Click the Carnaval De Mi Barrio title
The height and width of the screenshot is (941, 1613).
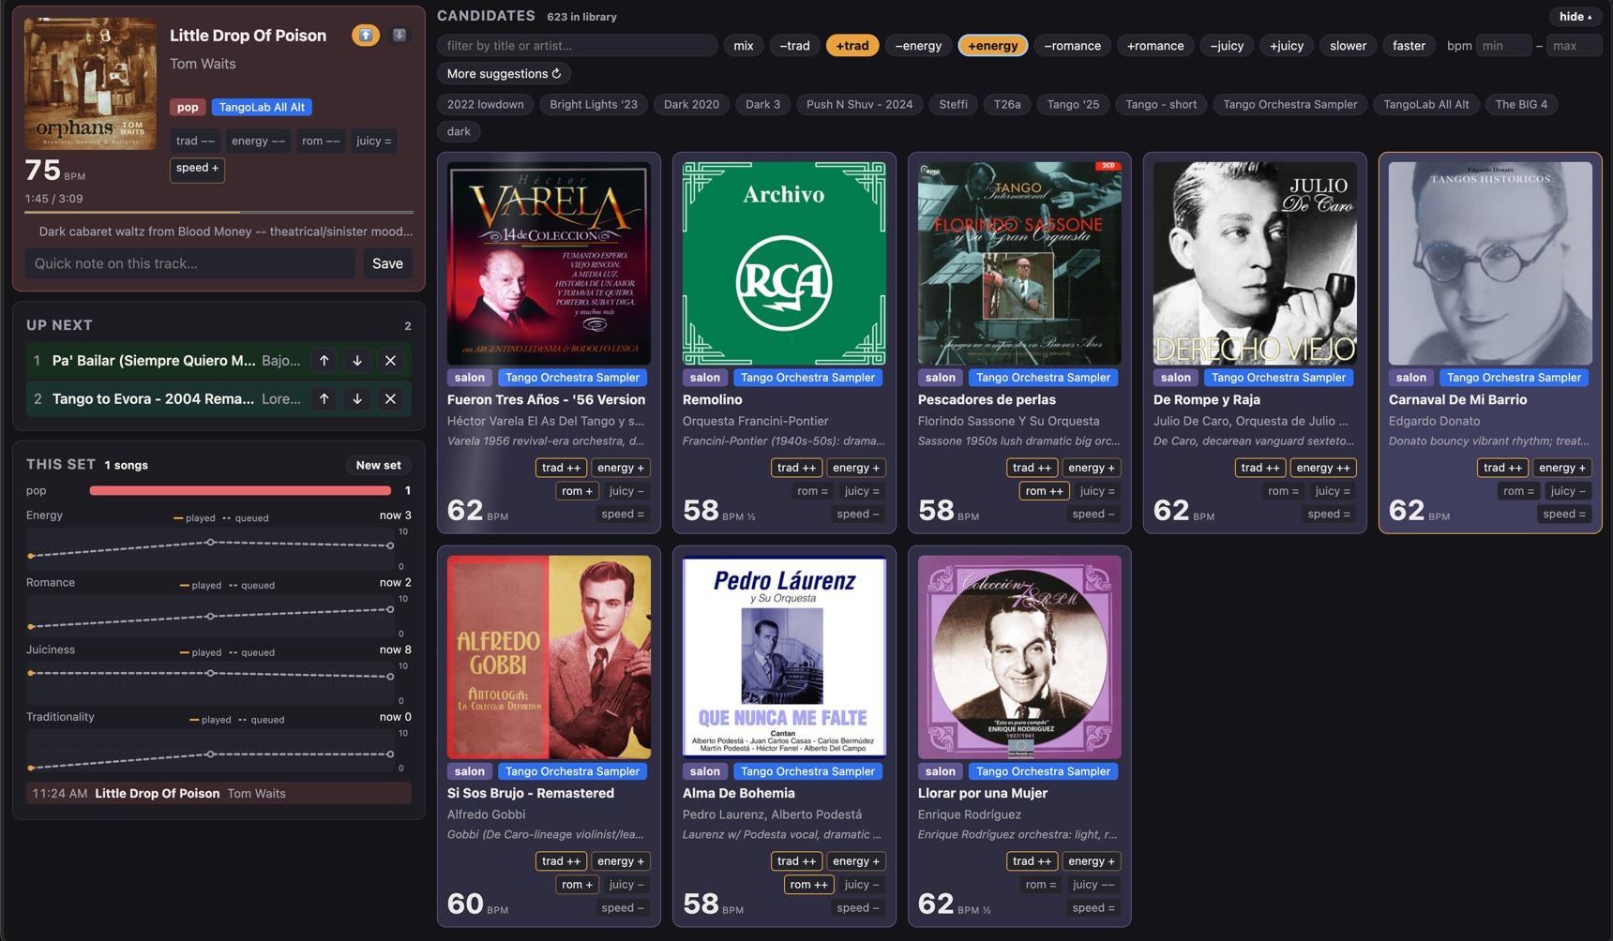point(1457,399)
